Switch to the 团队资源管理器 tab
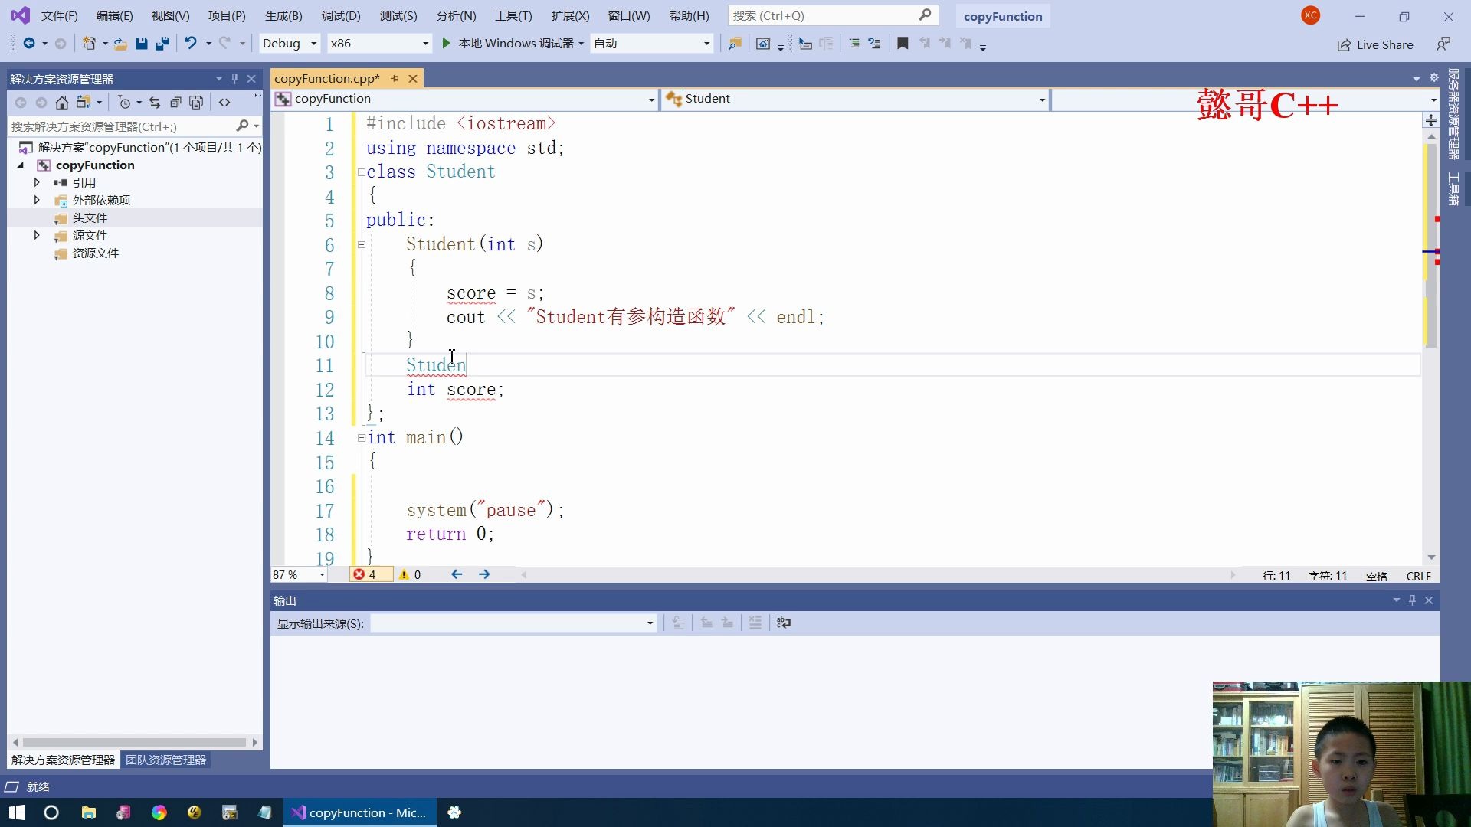The width and height of the screenshot is (1471, 827). 165,760
